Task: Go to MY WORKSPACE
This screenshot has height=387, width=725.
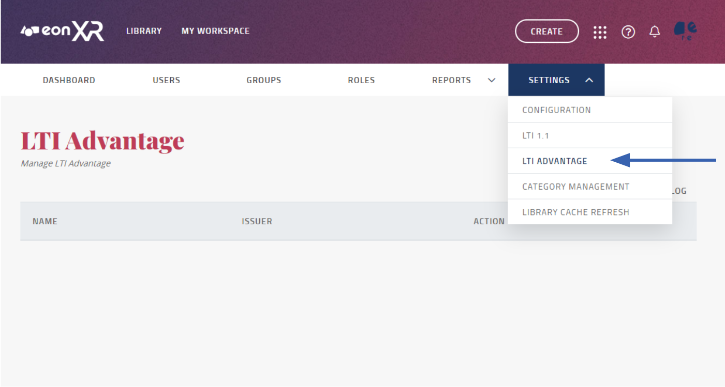Action: (x=215, y=31)
